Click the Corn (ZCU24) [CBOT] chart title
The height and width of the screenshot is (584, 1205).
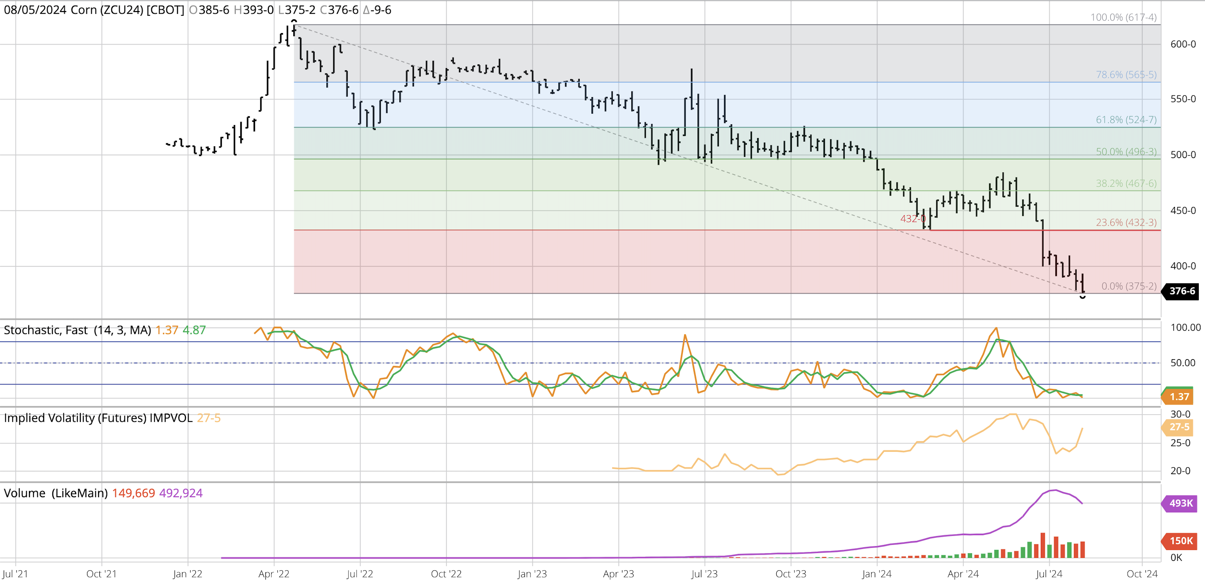(x=127, y=10)
